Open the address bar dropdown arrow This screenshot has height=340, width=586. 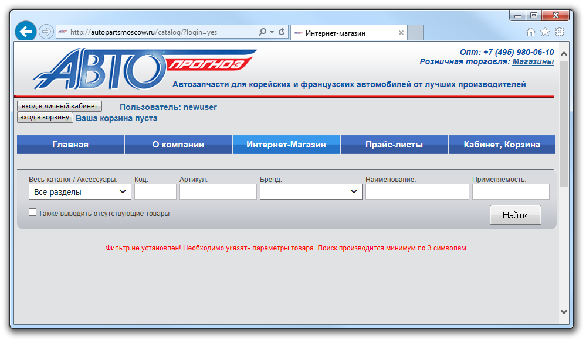pyautogui.click(x=272, y=32)
